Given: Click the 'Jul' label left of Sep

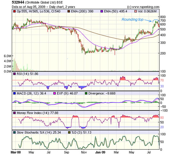Looking at the screenshot, I should 49,152.
